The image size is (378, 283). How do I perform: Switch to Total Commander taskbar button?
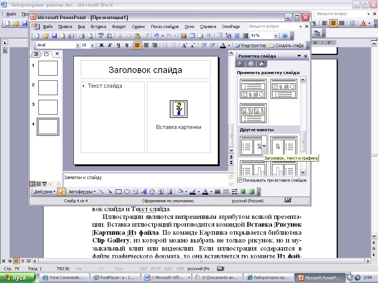[63, 277]
